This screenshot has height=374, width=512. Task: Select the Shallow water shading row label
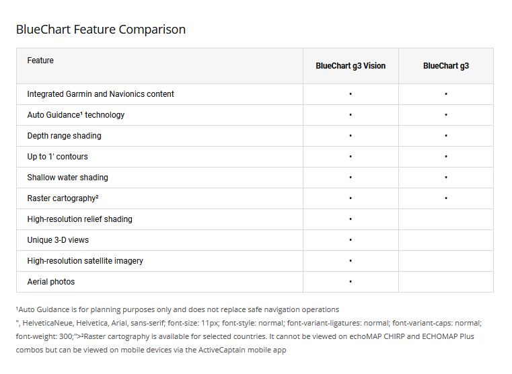click(x=67, y=178)
